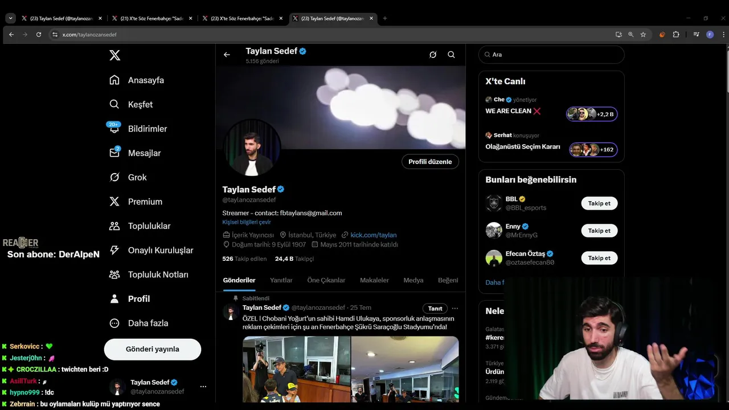Image resolution: width=729 pixels, height=410 pixels.
Task: Click the pinned post's date 25 Tem
Action: [x=361, y=308]
